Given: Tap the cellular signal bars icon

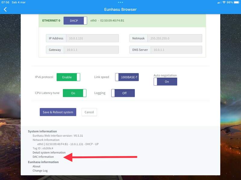Looking at the screenshot, I should coord(219,3).
